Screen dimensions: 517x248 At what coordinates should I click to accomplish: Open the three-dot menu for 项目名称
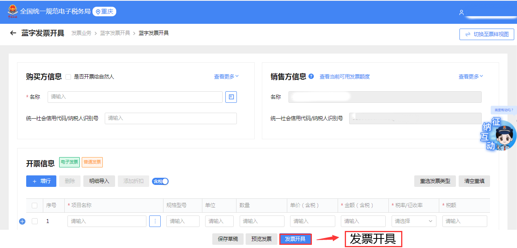tap(155, 221)
